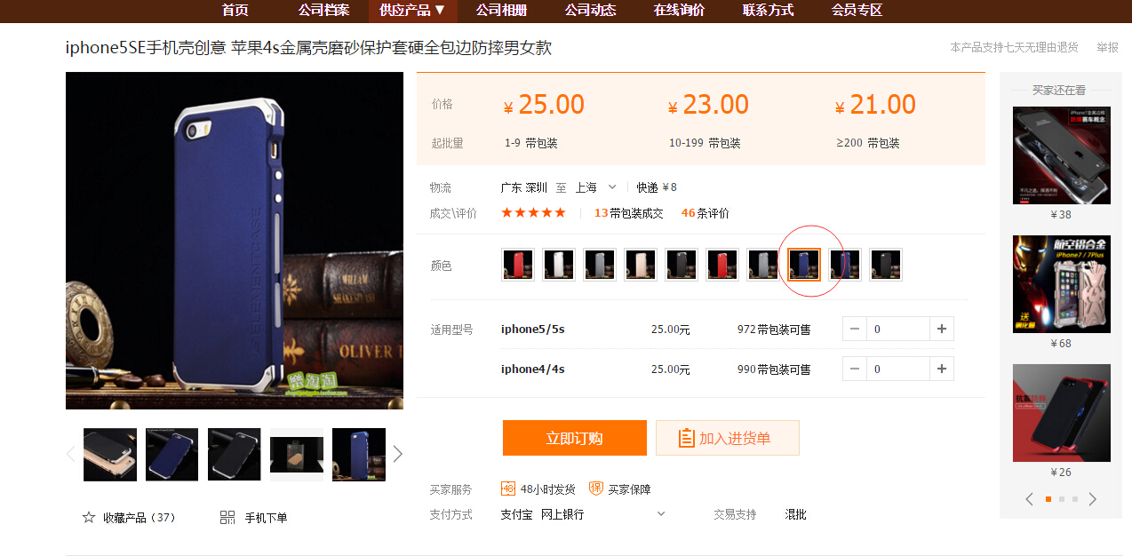The width and height of the screenshot is (1132, 556).
Task: Click the iphone5/5s quantity input field
Action: pos(898,329)
